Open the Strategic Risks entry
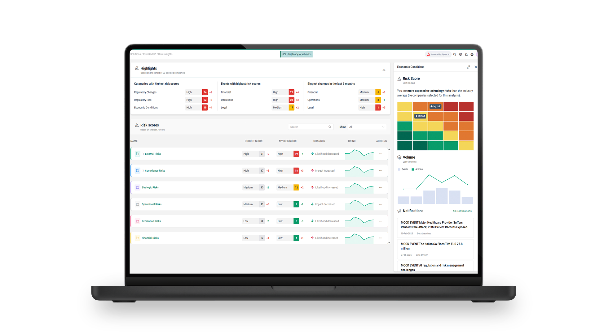 point(150,188)
